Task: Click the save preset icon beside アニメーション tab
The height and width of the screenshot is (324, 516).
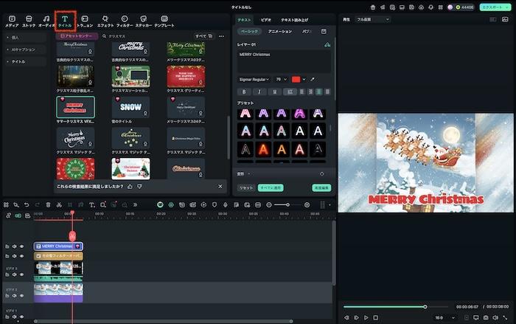Action: pyautogui.click(x=324, y=31)
